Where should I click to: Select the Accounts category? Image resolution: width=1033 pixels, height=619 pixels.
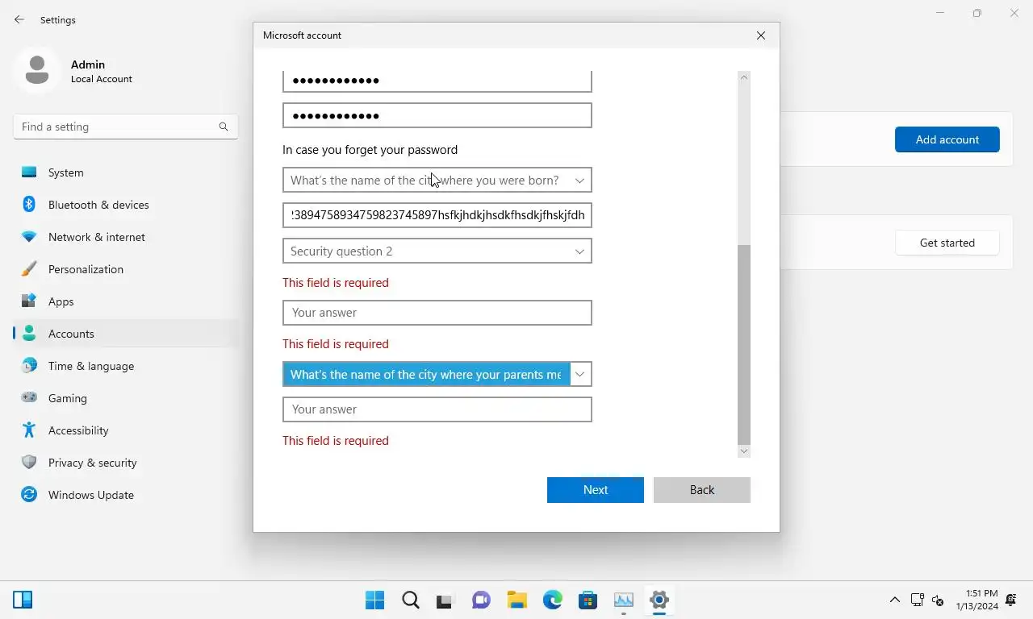coord(126,334)
